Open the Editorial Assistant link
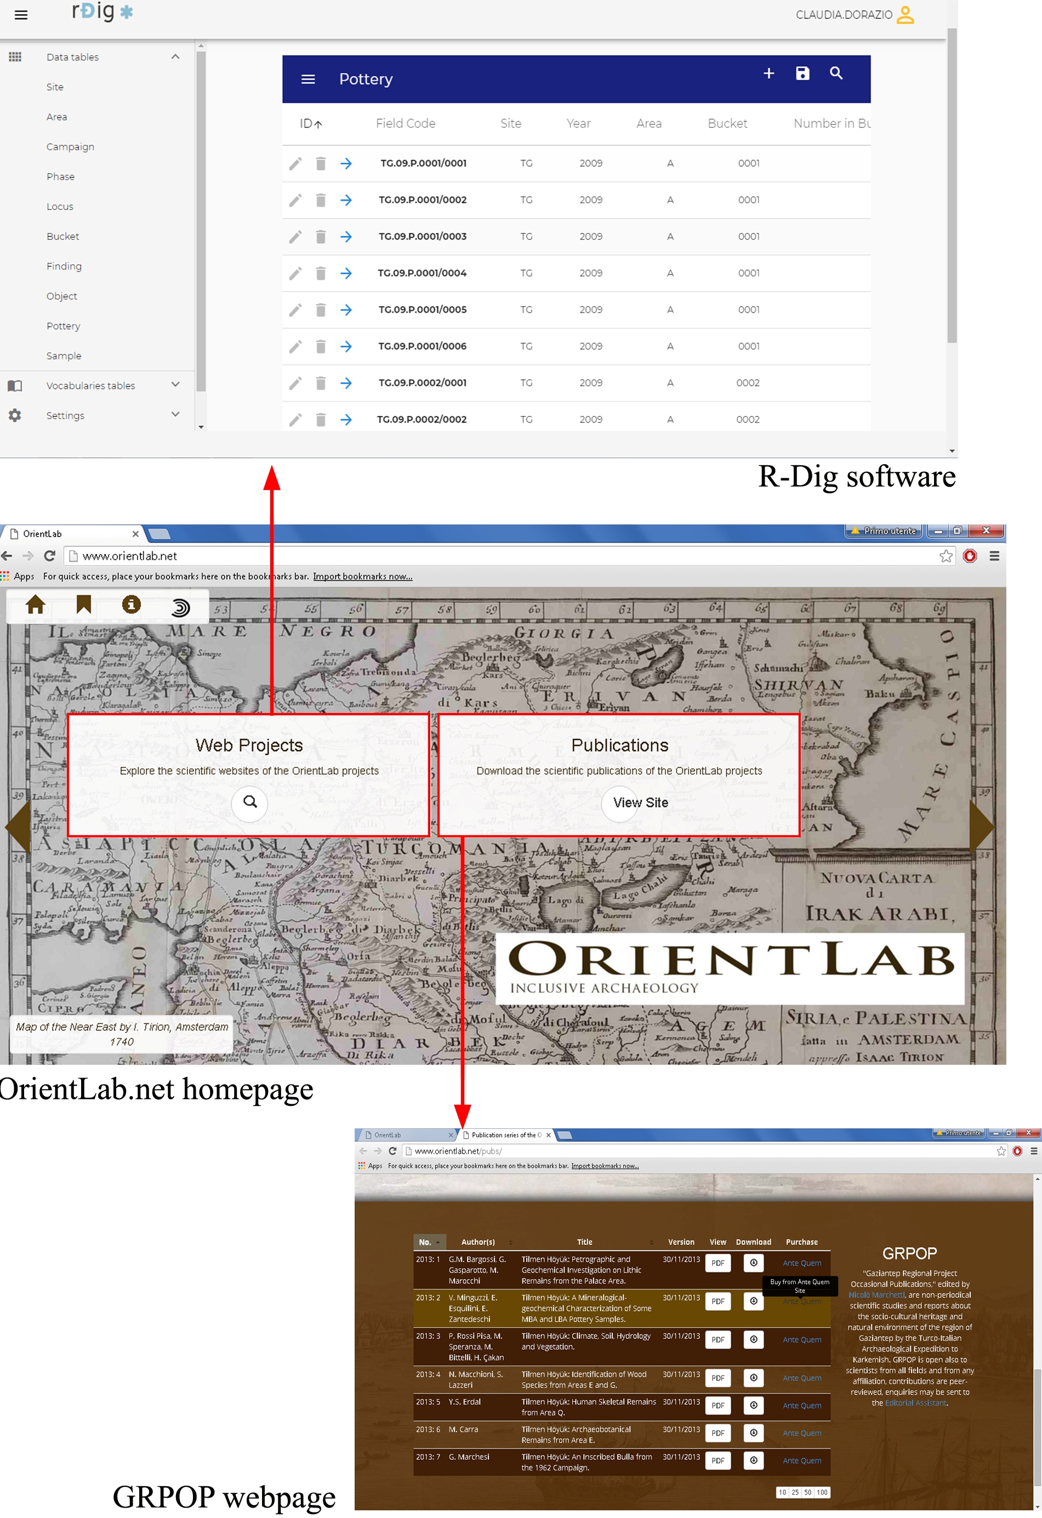Viewport: 1042px width, 1518px height. click(915, 1402)
